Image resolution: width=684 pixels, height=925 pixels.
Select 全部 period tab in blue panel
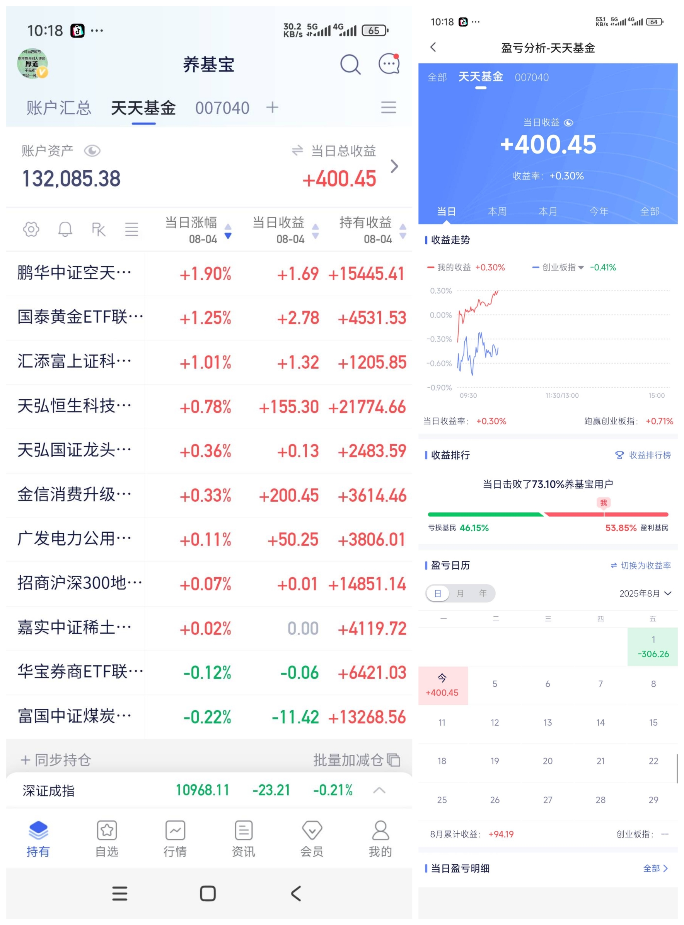[650, 211]
